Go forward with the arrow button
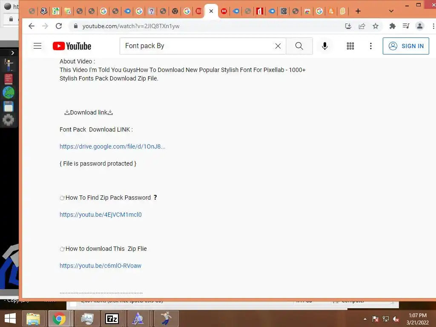This screenshot has height=327, width=436. point(45,26)
